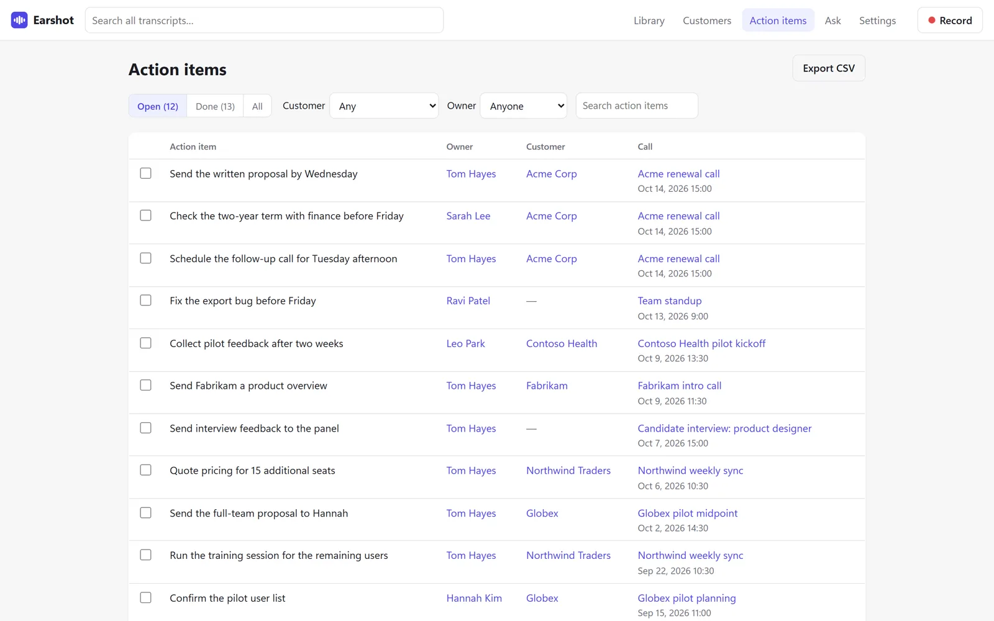Export action items as CSV
The height and width of the screenshot is (621, 994).
pyautogui.click(x=829, y=68)
